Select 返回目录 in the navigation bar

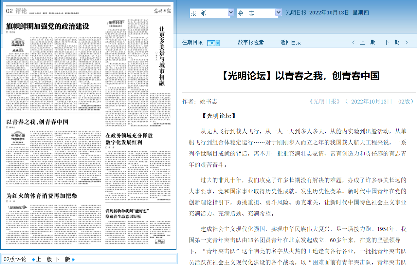tap(291, 43)
